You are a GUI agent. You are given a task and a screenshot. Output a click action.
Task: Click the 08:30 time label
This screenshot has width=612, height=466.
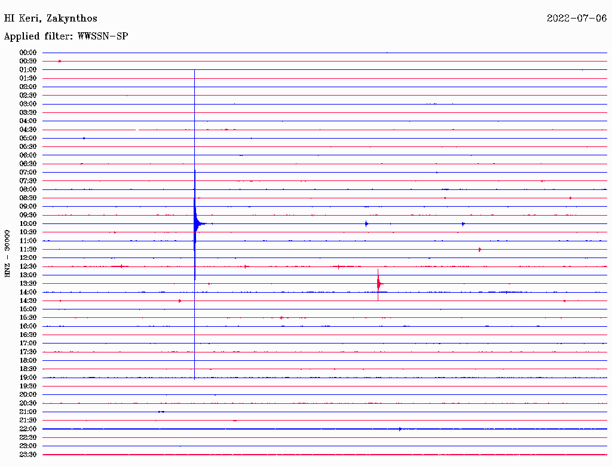point(28,198)
